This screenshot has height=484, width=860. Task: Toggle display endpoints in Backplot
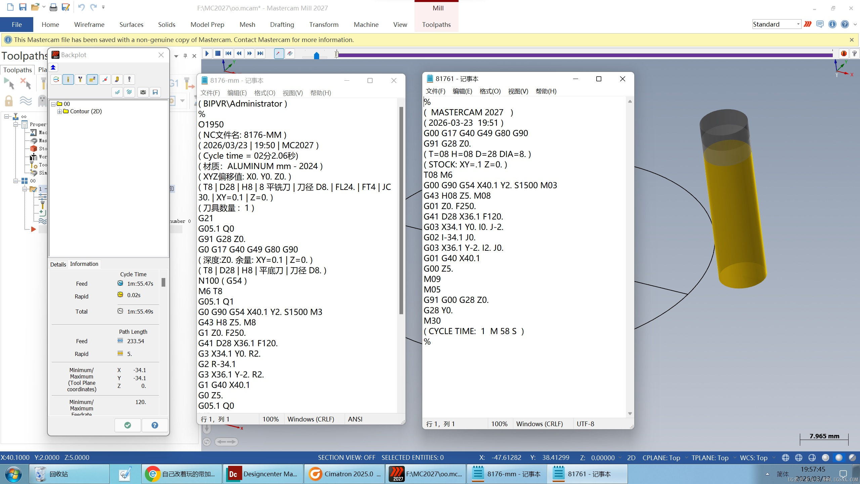coord(105,79)
